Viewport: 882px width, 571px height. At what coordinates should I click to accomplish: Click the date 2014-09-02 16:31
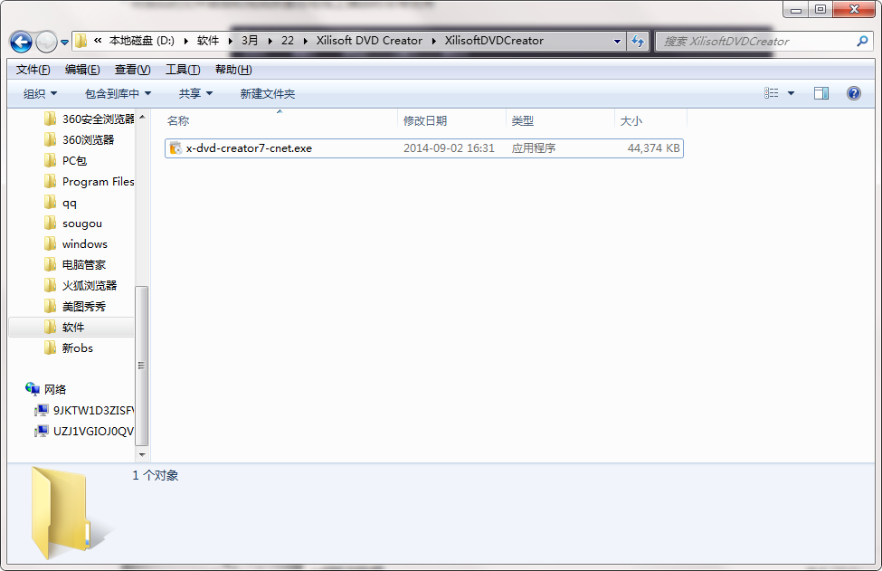click(449, 148)
